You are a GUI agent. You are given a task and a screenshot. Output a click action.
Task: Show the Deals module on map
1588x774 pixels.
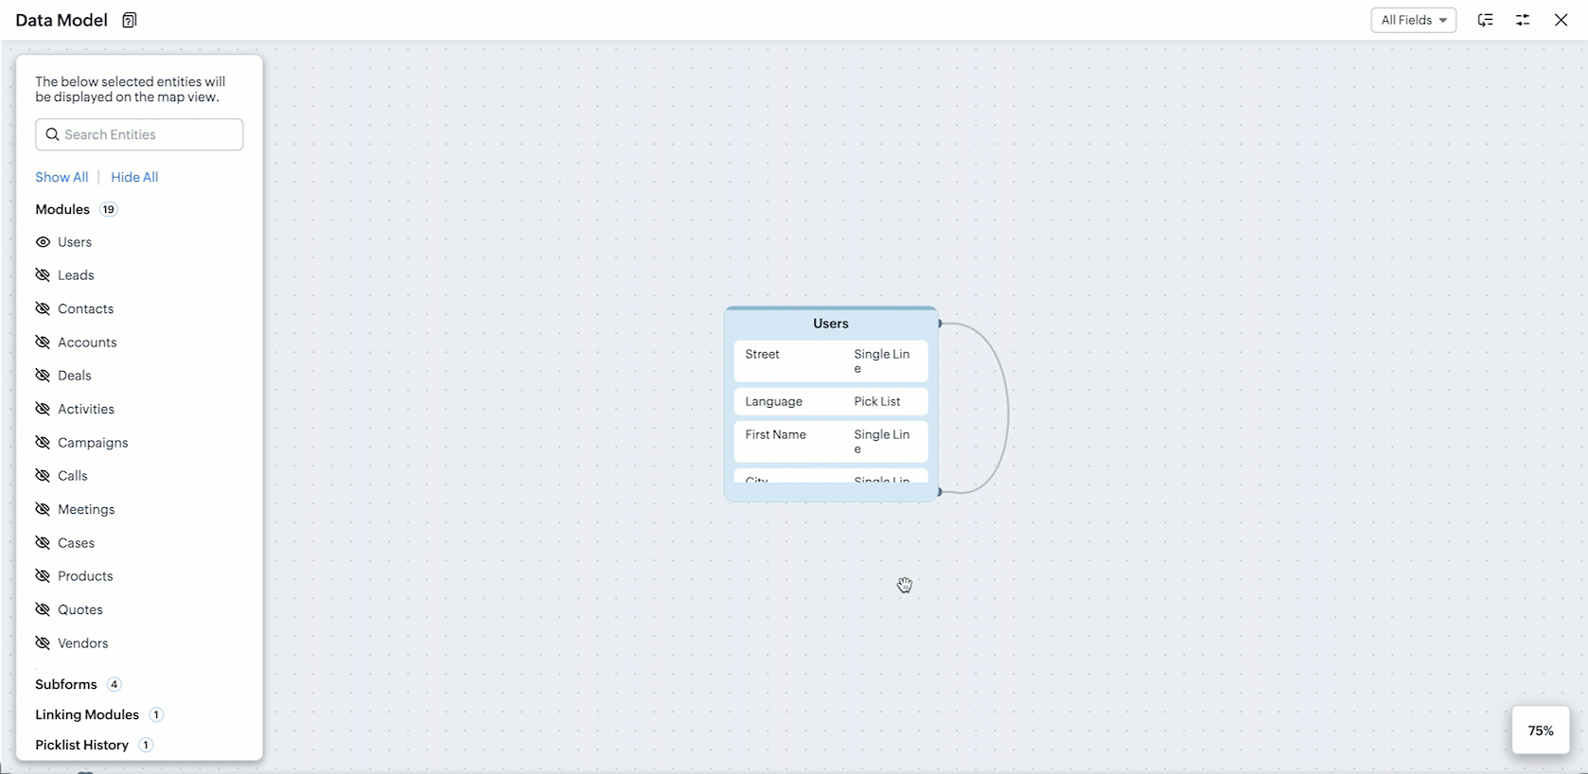coord(43,376)
